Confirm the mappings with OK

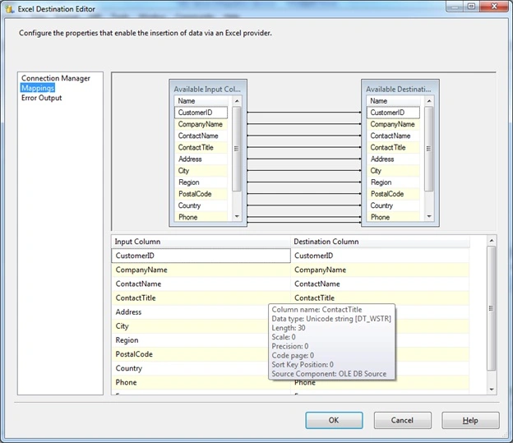click(334, 420)
